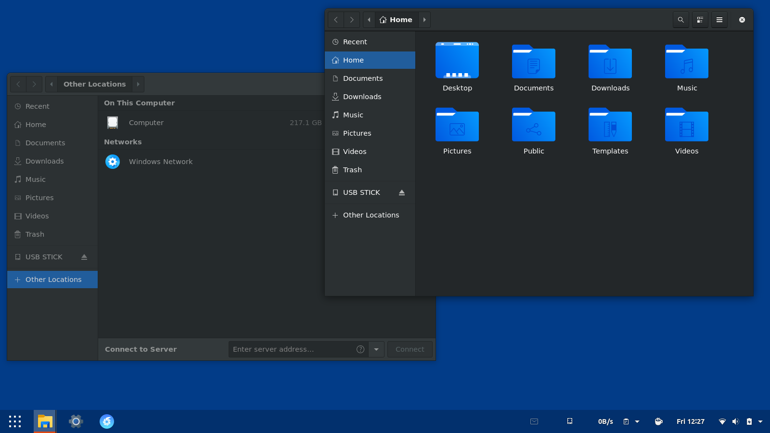This screenshot has width=770, height=433.
Task: Click the Wi-Fi indicator in the system tray
Action: pos(722,421)
